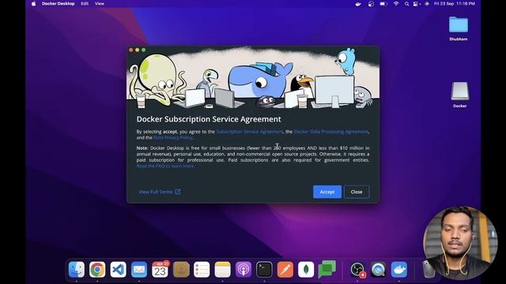Open MongoDB Compass leaf icon in Dock

306,269
